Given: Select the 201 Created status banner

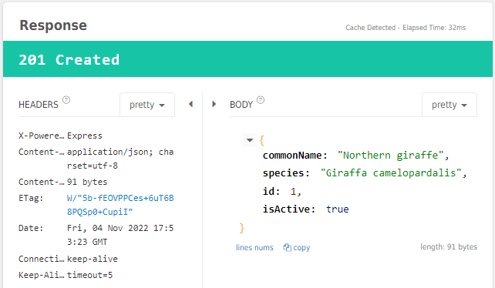Looking at the screenshot, I should point(247,59).
